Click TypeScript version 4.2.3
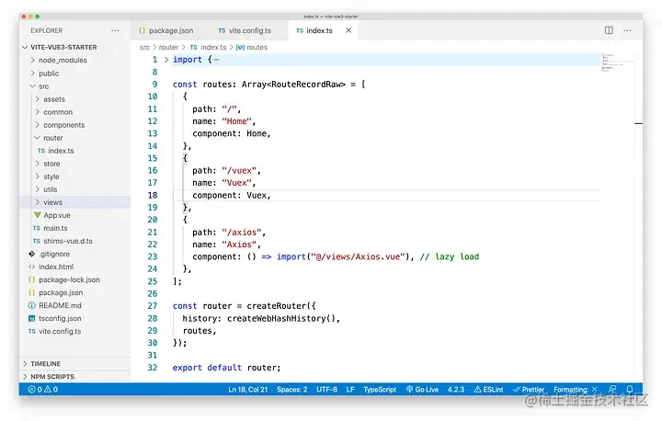 click(x=455, y=390)
